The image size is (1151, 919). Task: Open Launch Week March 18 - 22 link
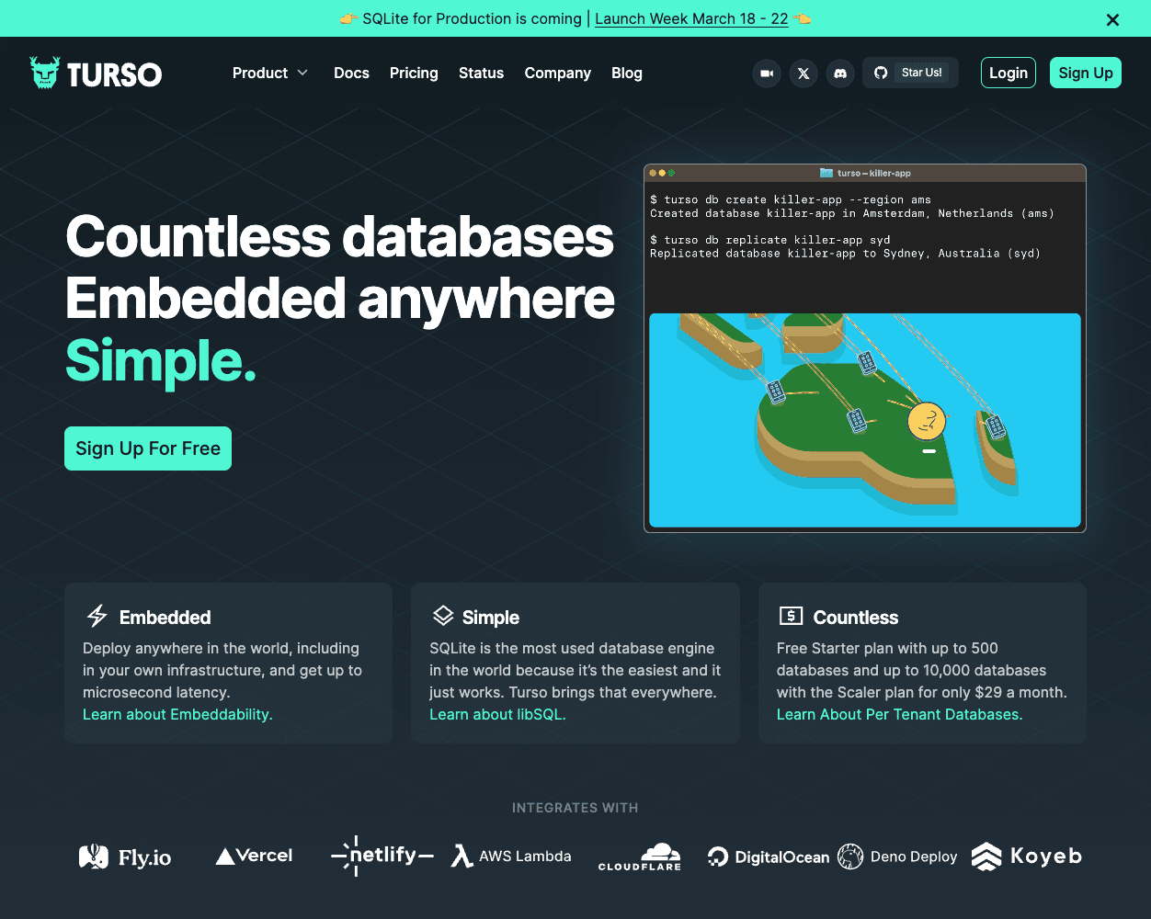[x=691, y=18]
